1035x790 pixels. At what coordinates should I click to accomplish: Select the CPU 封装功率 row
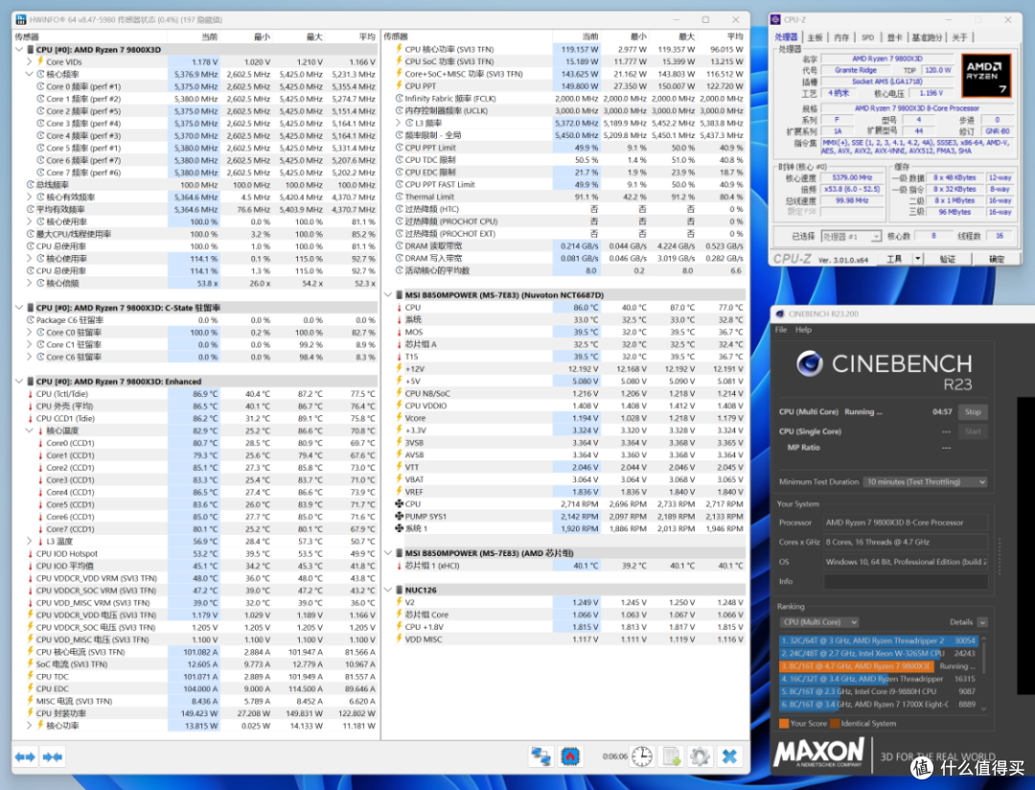pyautogui.click(x=196, y=713)
